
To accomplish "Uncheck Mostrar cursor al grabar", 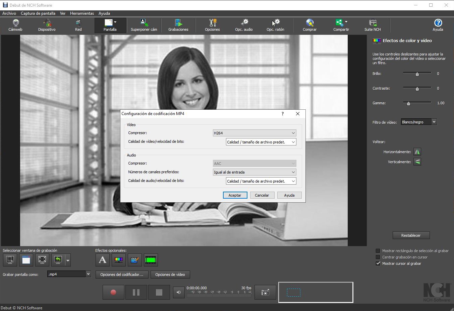I will pyautogui.click(x=378, y=264).
